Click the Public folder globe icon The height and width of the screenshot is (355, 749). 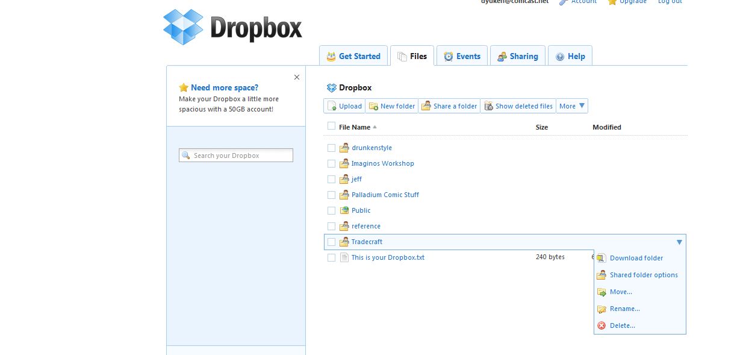point(344,210)
